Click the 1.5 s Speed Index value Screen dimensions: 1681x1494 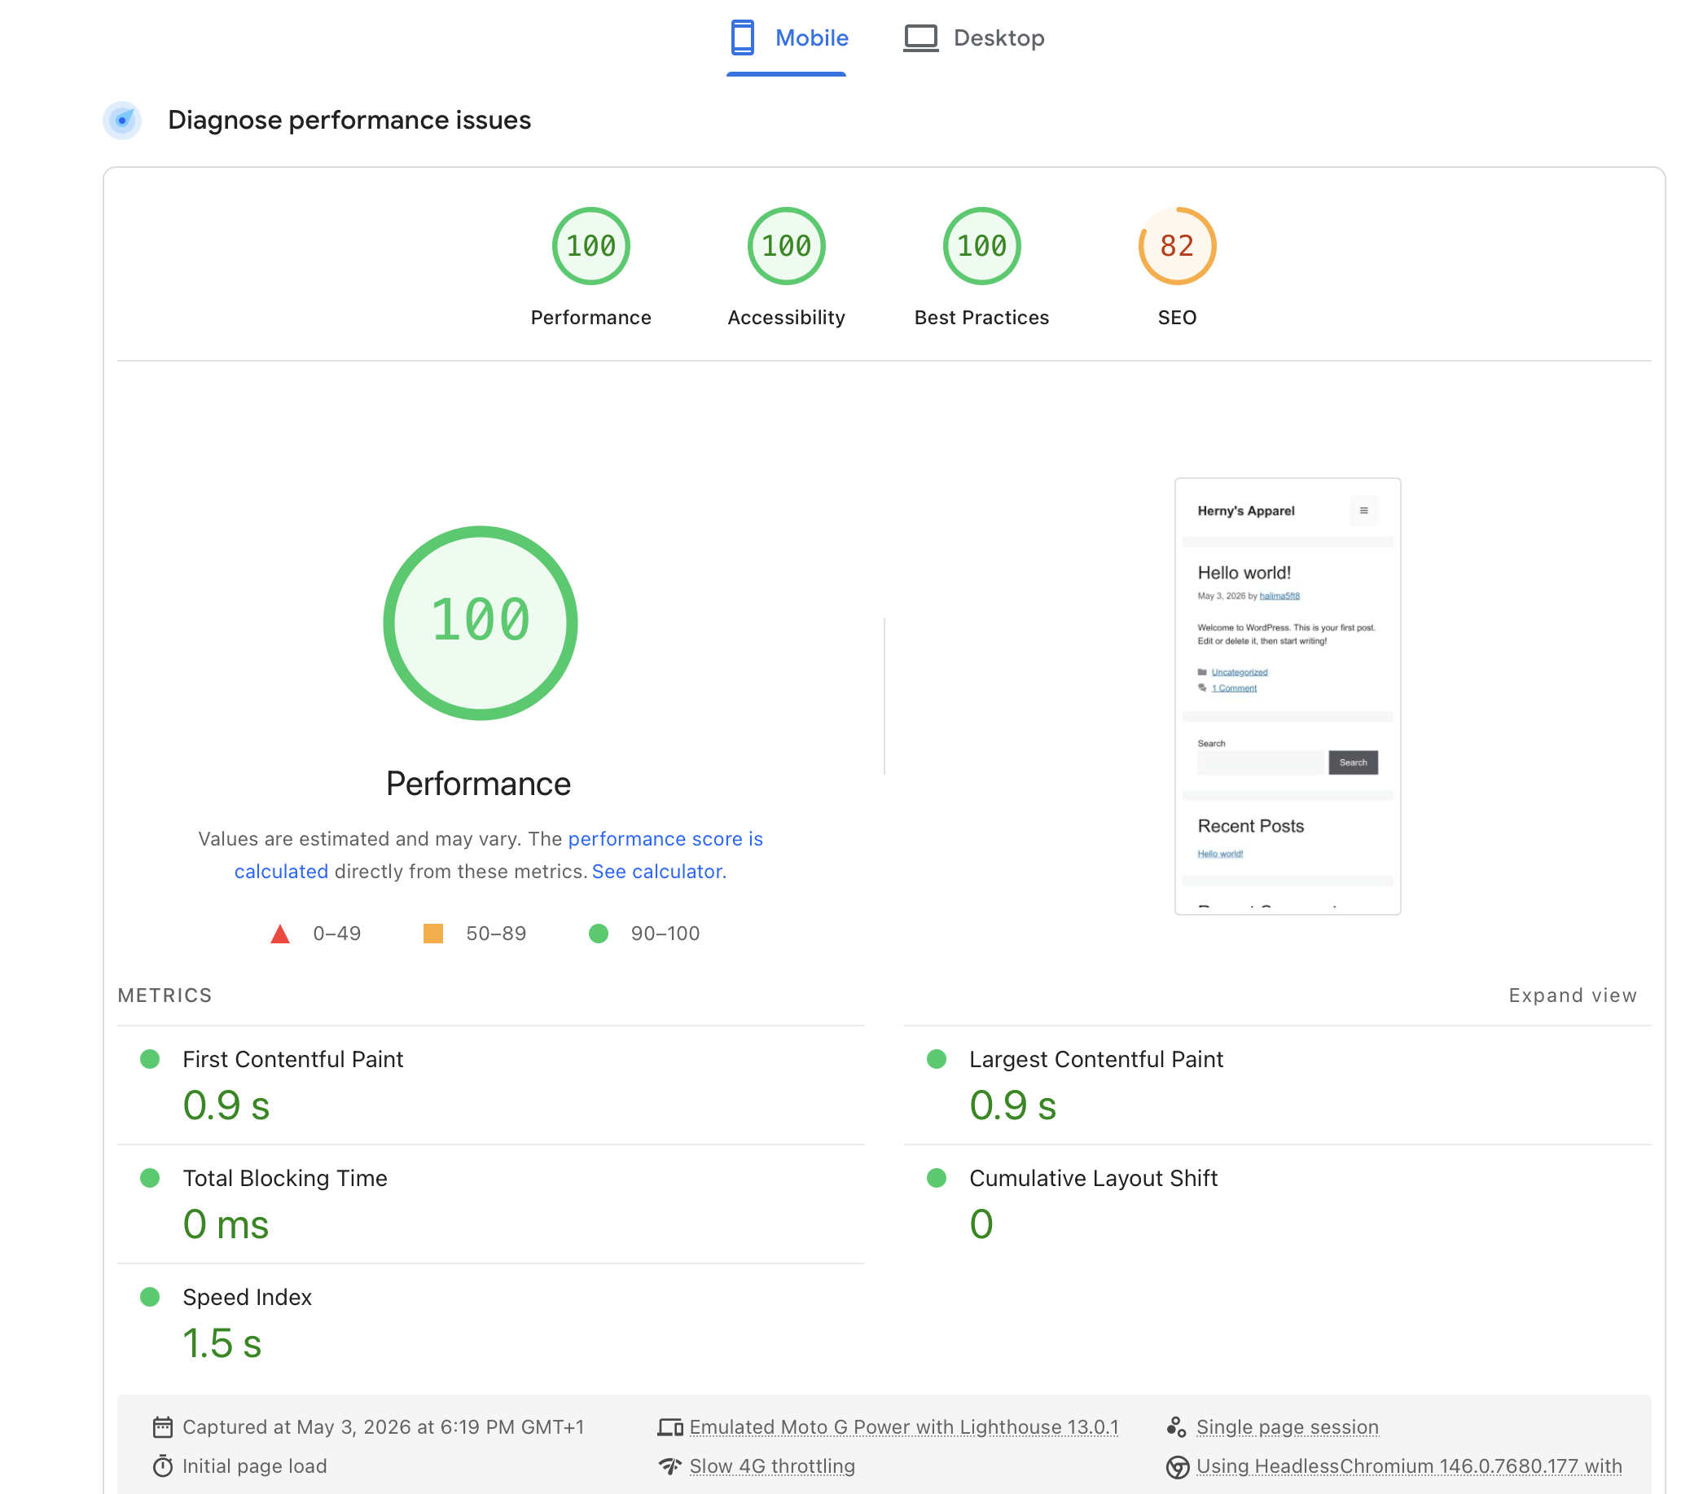(x=222, y=1342)
